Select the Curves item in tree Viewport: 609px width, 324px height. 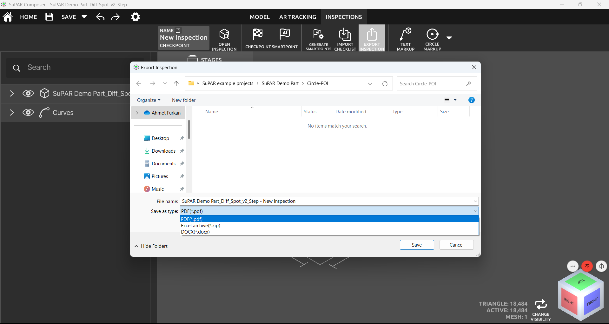(x=63, y=113)
